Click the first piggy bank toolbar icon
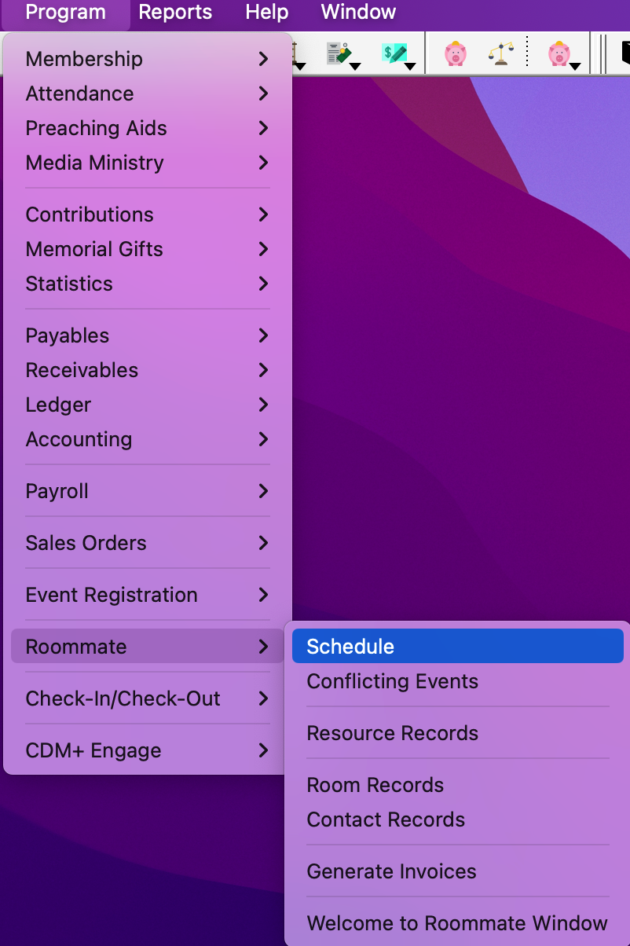Screen dimensions: 630x946 (455, 53)
